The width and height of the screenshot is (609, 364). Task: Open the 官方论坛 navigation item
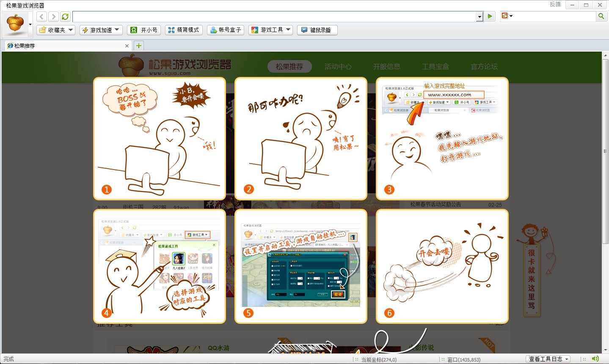tap(484, 66)
